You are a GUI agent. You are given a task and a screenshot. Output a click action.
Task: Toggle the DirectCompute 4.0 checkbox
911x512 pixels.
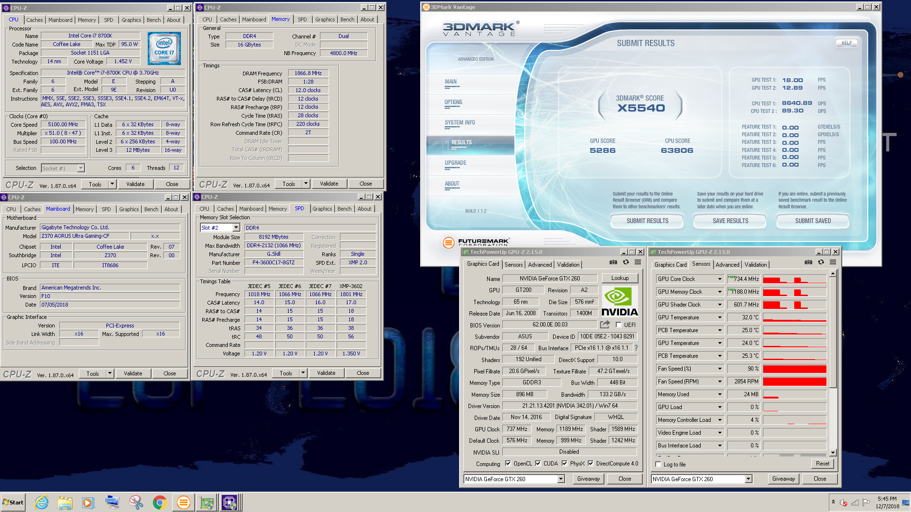coord(591,464)
